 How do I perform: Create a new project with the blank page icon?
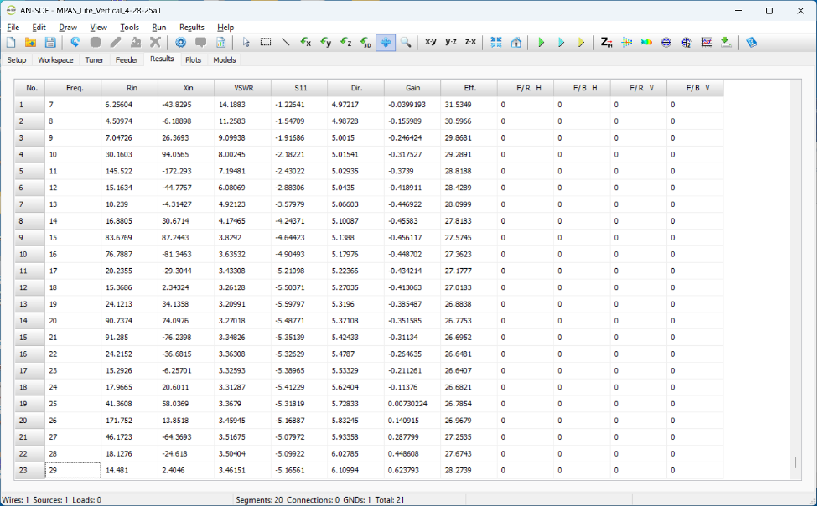pyautogui.click(x=11, y=43)
